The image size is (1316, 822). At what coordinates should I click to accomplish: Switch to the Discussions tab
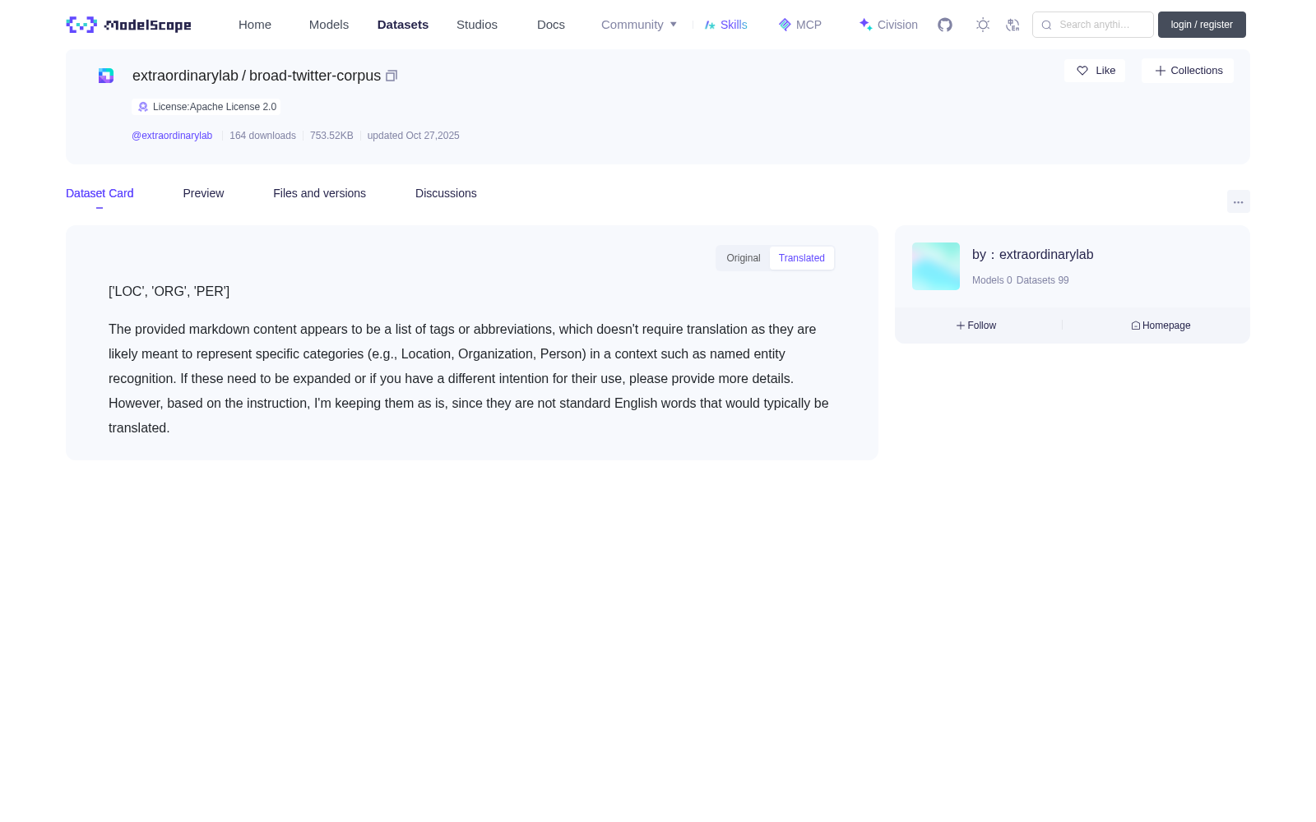click(446, 193)
